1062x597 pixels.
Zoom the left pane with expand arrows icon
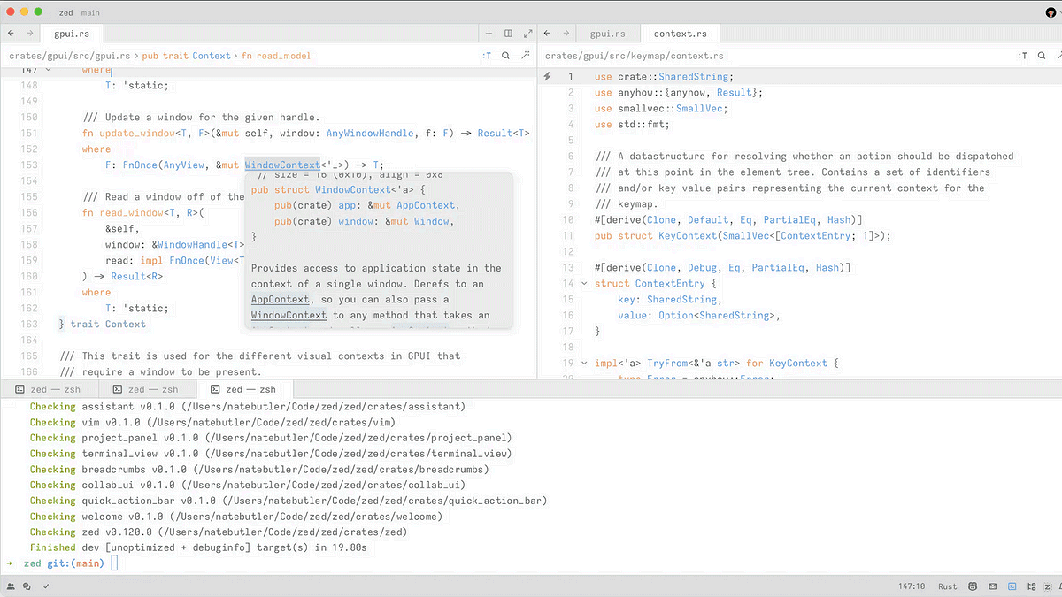(x=527, y=34)
